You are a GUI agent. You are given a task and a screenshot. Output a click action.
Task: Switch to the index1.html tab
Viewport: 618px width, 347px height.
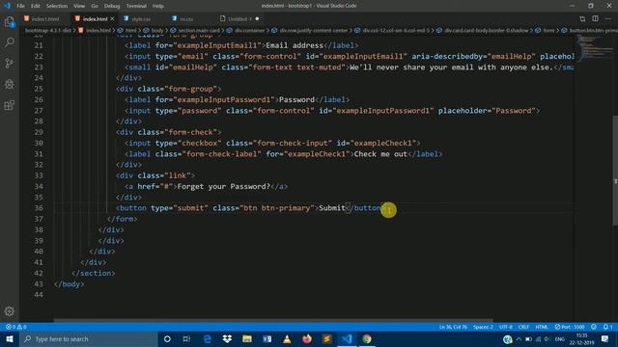click(45, 19)
